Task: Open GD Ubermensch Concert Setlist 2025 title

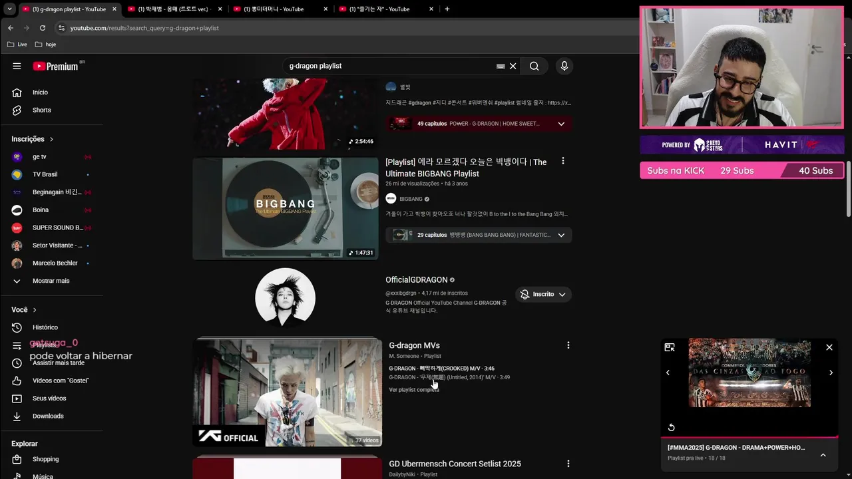Action: coord(455,464)
